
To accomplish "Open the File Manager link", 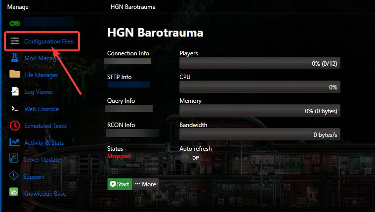I will pos(41,75).
